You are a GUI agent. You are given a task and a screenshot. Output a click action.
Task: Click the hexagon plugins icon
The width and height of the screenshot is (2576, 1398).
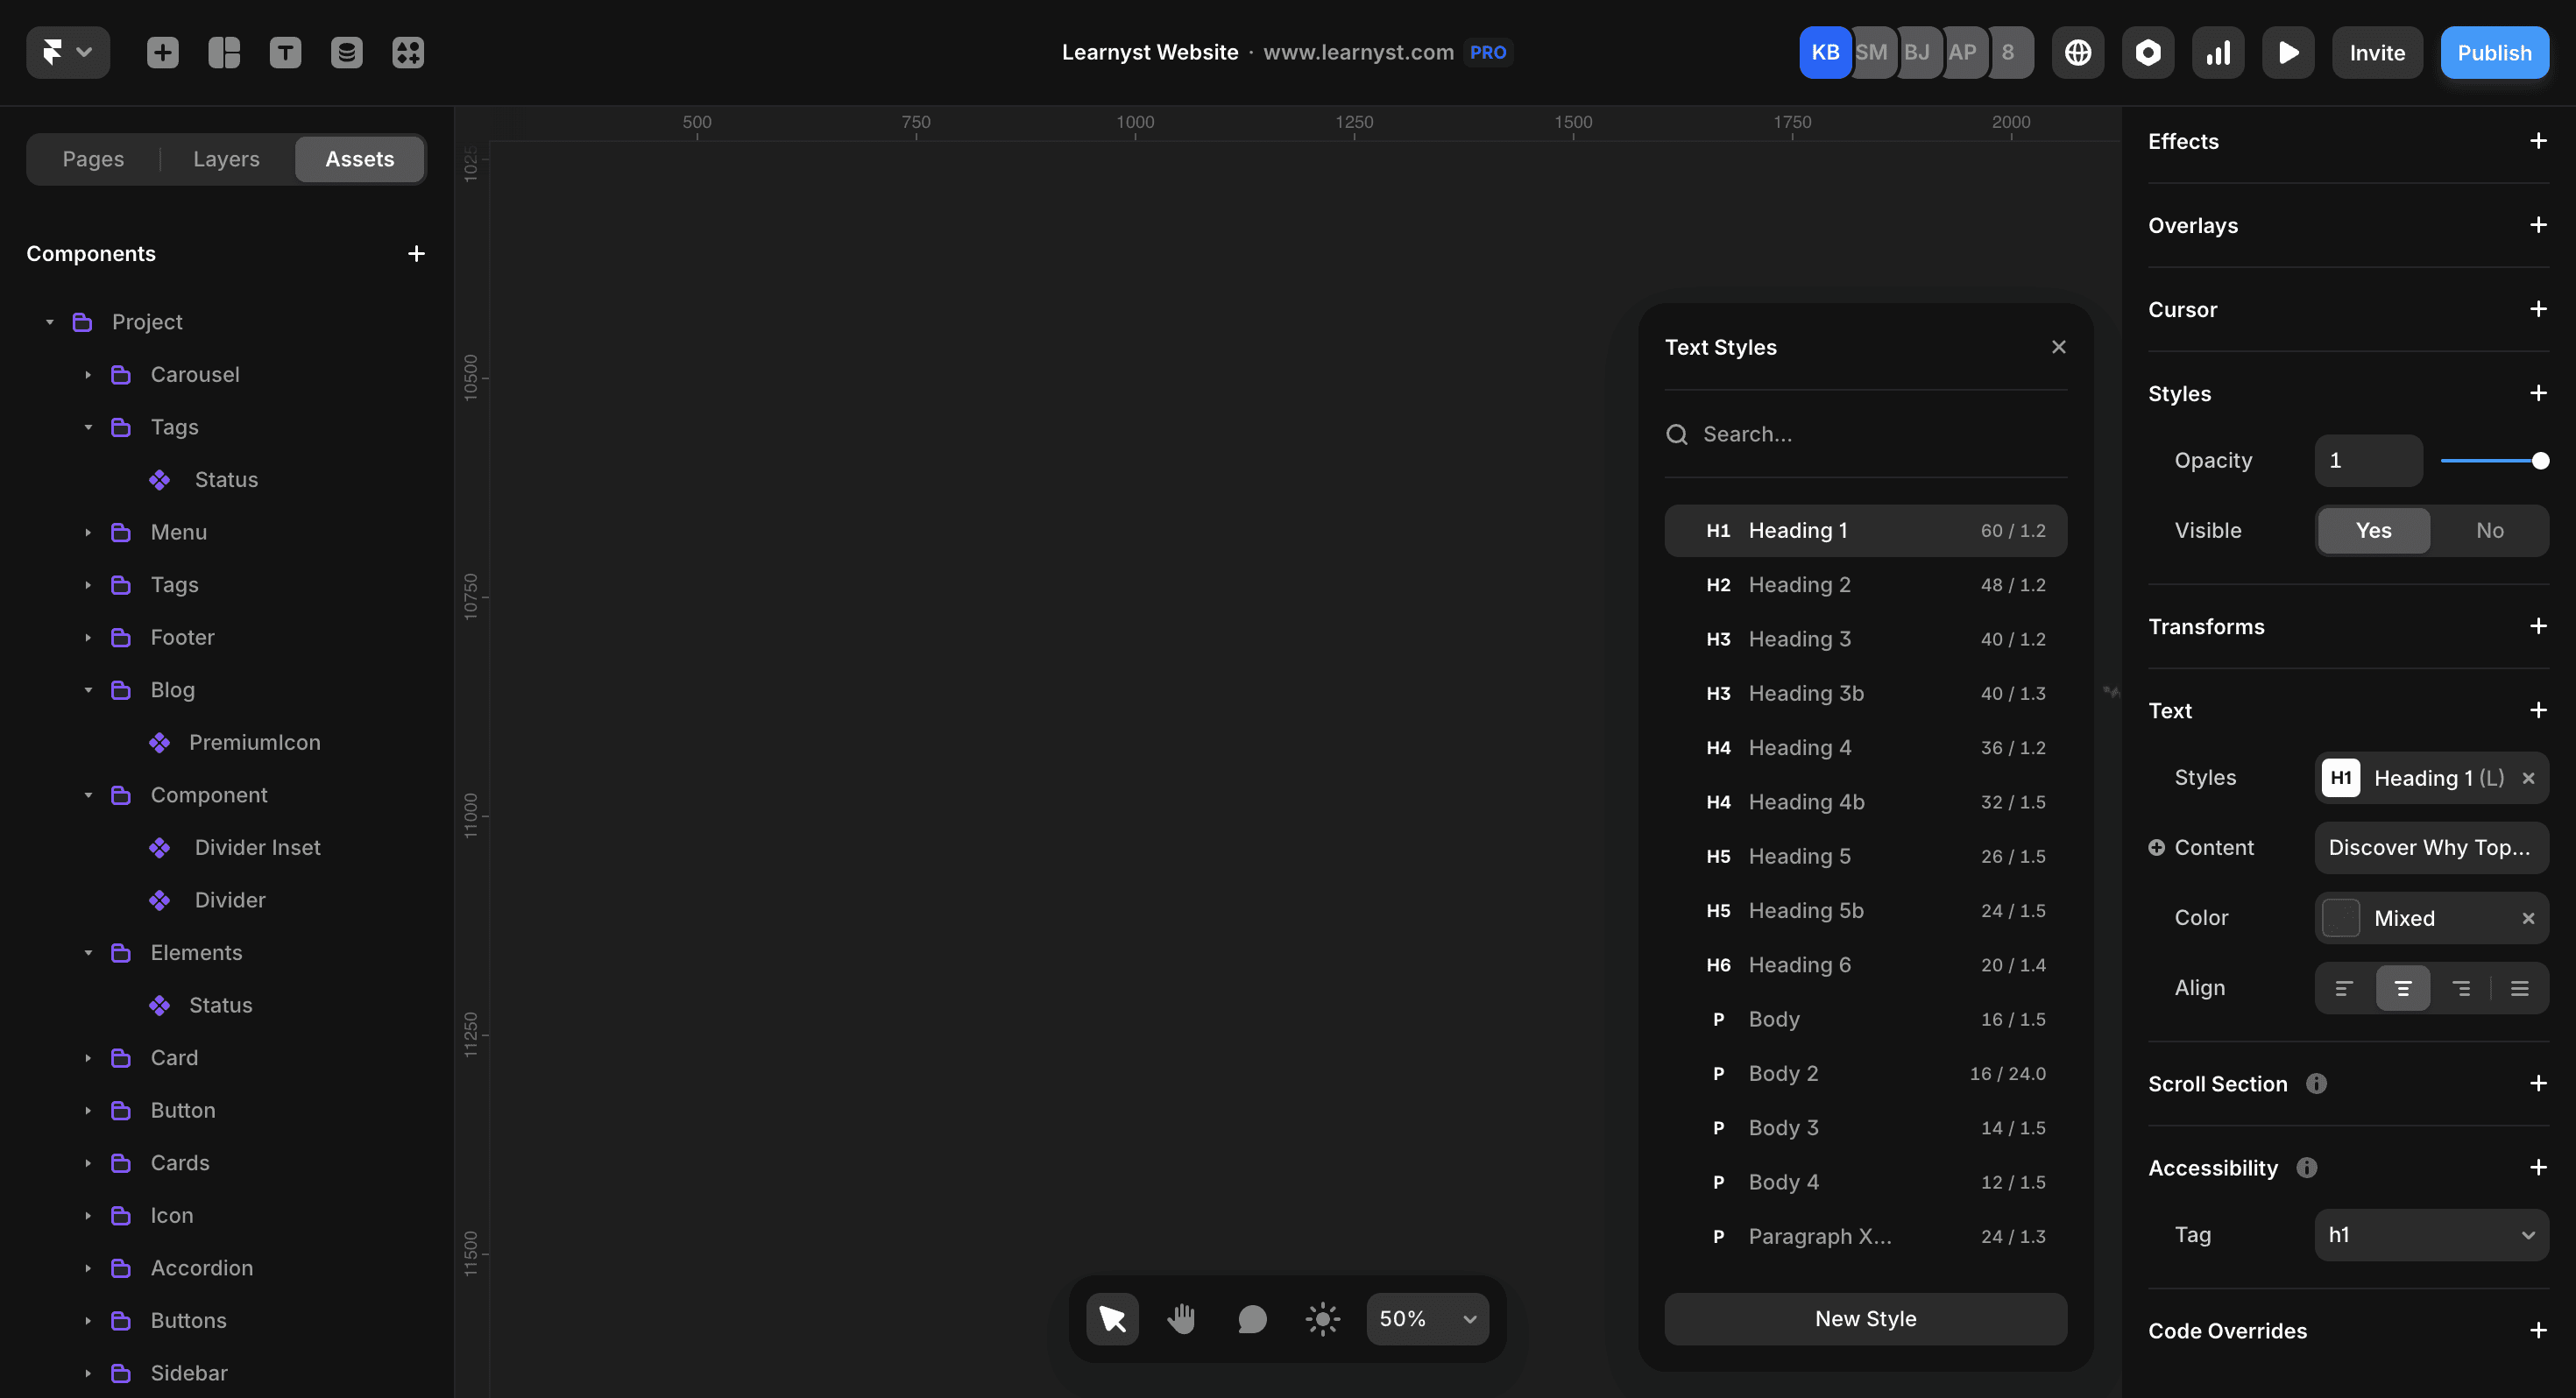[2148, 52]
